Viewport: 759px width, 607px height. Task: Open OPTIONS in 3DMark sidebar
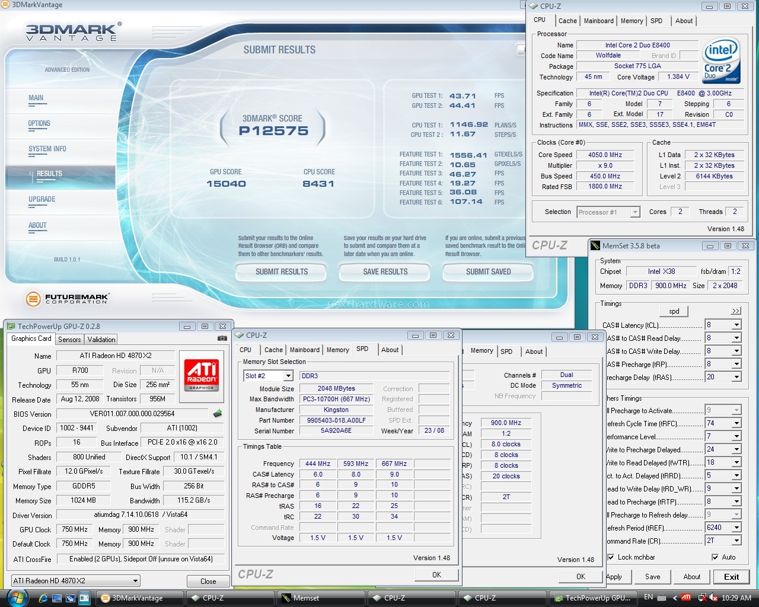(x=39, y=123)
